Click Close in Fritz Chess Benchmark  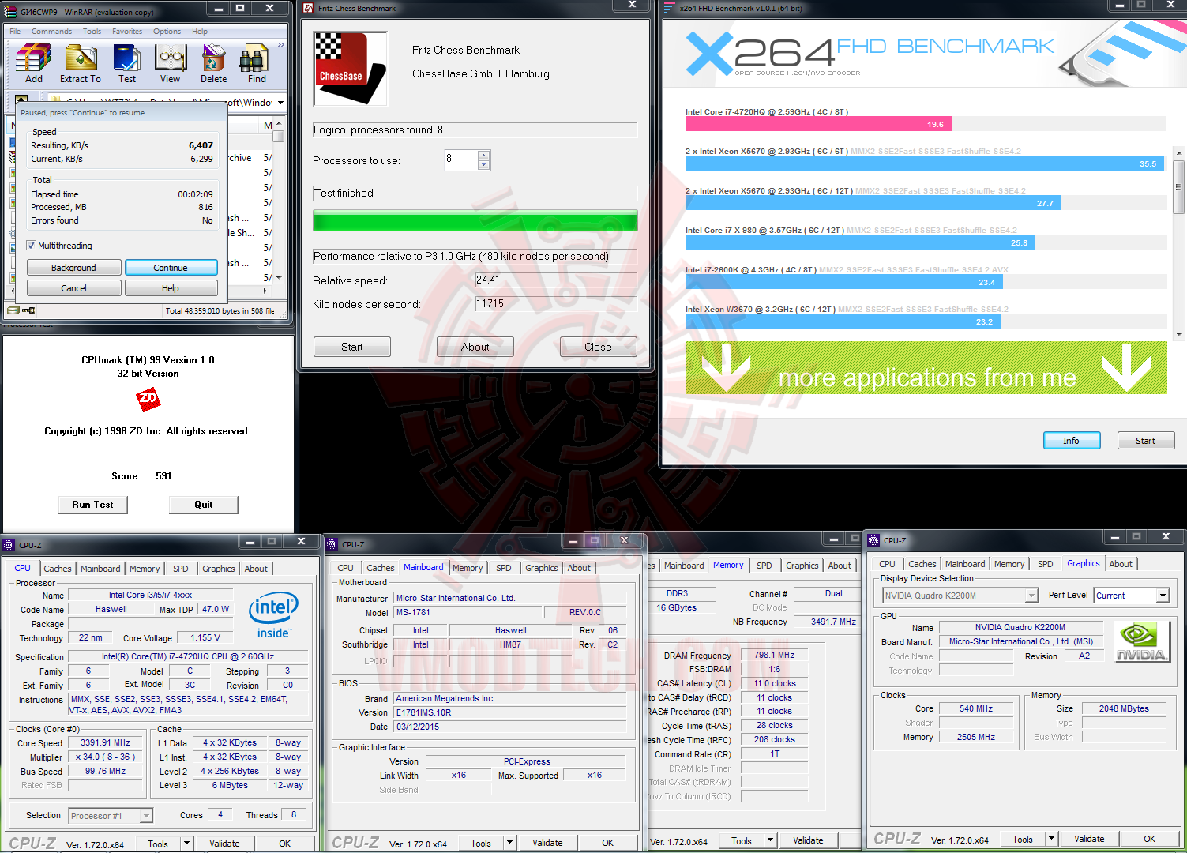[599, 347]
